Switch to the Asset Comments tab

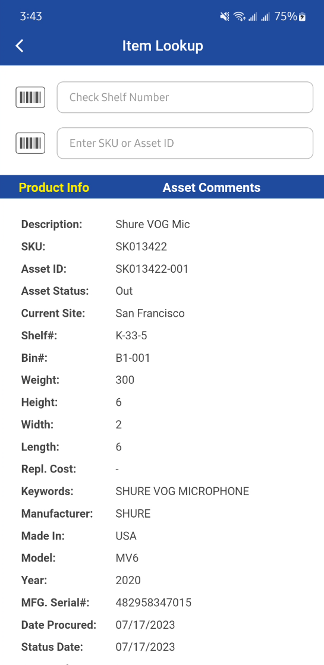point(212,187)
